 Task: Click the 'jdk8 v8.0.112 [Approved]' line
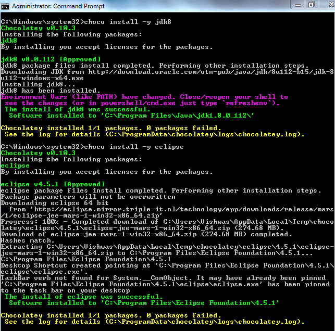[51, 59]
